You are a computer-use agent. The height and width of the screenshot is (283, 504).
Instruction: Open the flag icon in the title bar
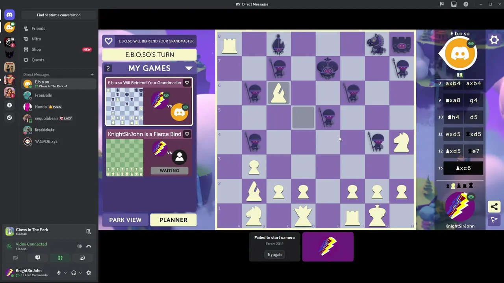point(442,4)
